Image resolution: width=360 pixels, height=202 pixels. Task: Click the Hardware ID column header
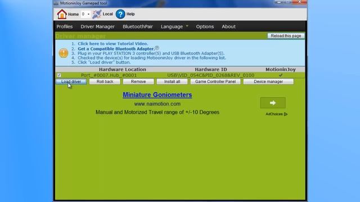[x=211, y=70]
